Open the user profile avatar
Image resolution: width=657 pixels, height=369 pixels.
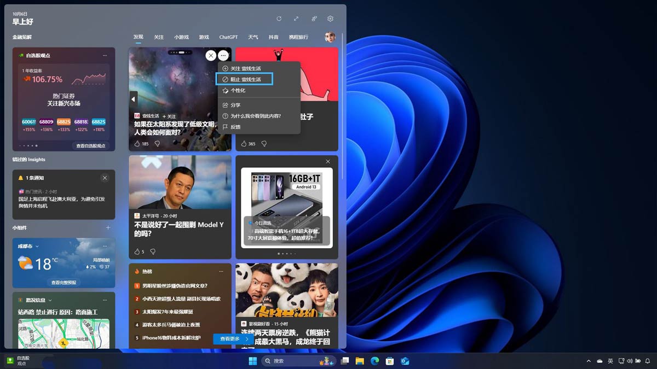point(330,37)
